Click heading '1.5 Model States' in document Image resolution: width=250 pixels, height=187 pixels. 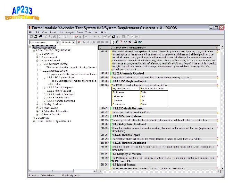pos(124,165)
